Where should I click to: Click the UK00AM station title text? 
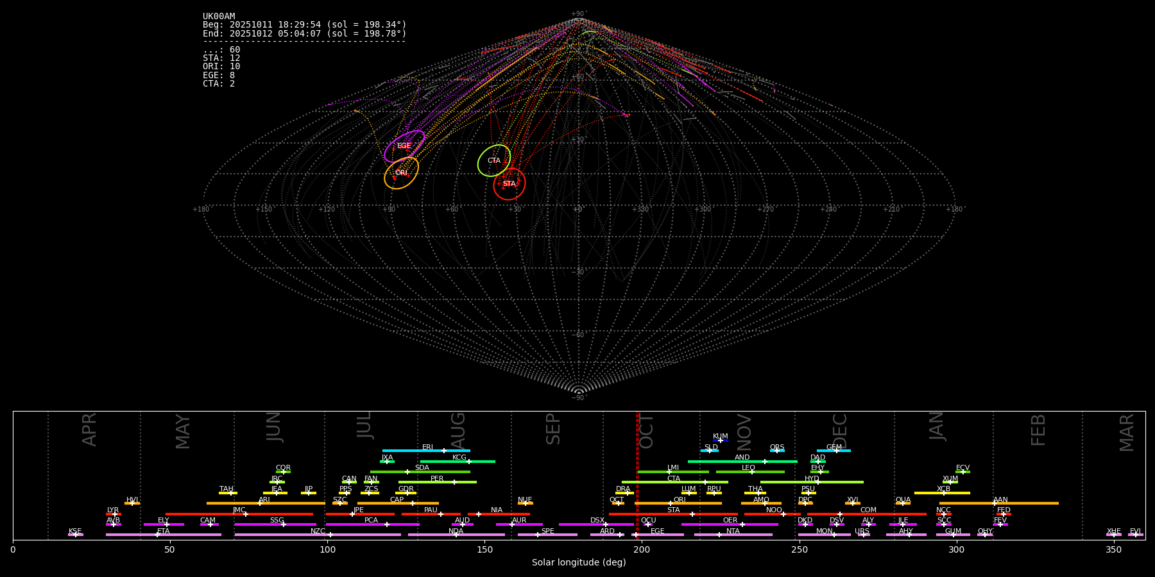coord(219,17)
